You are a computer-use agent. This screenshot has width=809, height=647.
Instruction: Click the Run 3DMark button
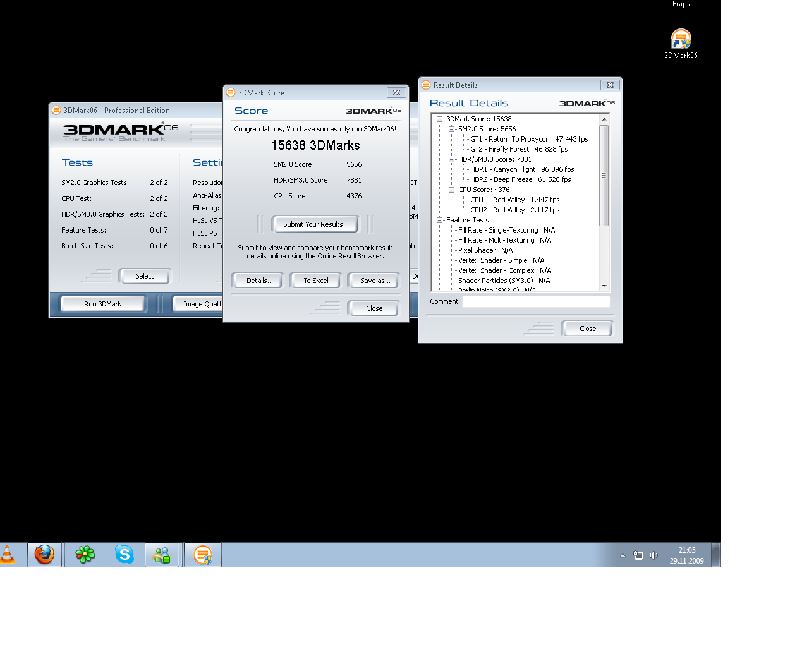coord(102,304)
